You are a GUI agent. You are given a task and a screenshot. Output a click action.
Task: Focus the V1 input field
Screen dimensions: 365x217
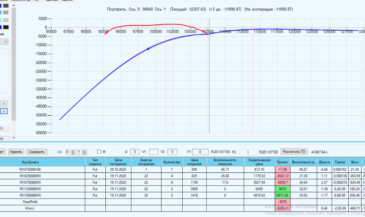click(x=154, y=152)
